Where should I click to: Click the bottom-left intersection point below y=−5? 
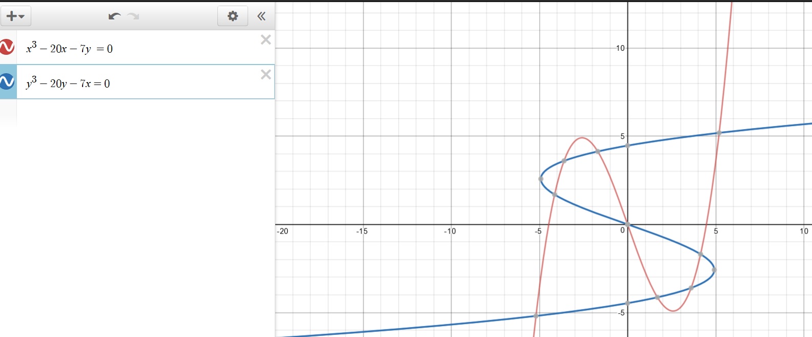(x=536, y=315)
